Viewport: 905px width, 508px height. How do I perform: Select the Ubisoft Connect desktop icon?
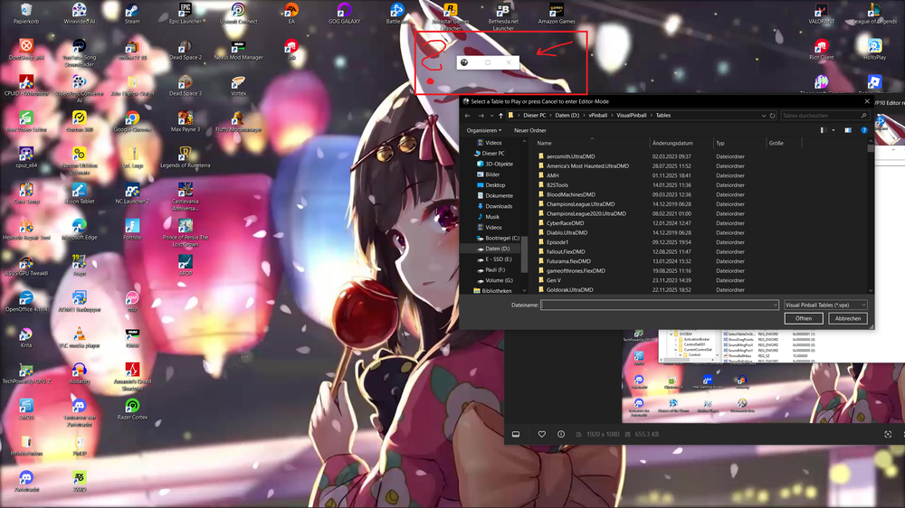coord(238,14)
